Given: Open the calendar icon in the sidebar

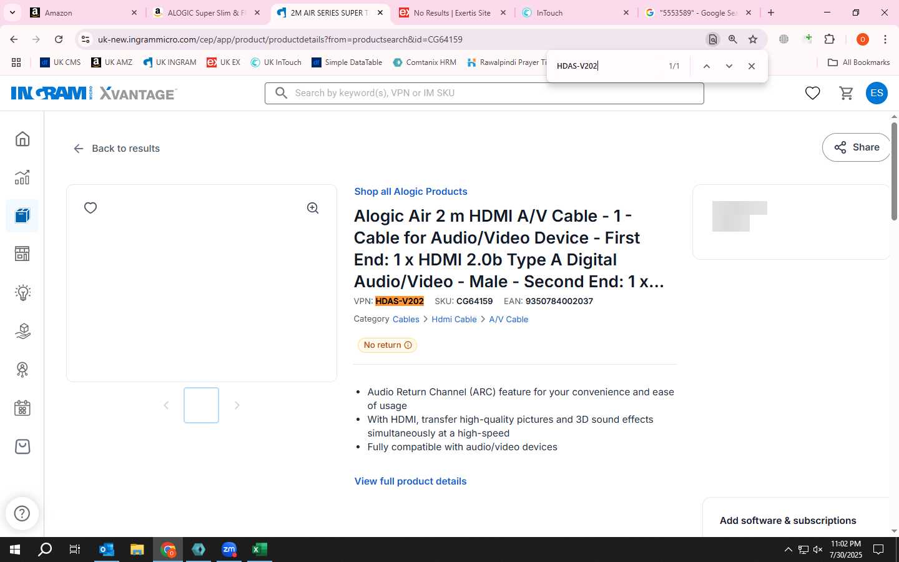Looking at the screenshot, I should point(22,408).
